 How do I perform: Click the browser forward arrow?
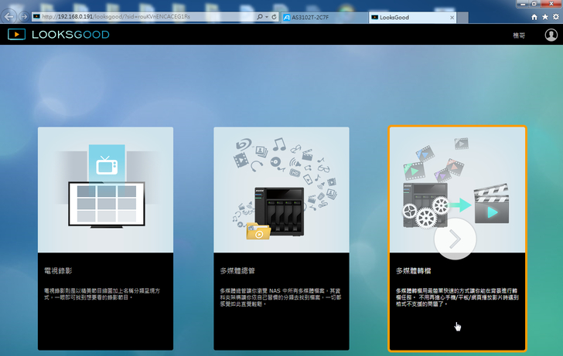(22, 16)
